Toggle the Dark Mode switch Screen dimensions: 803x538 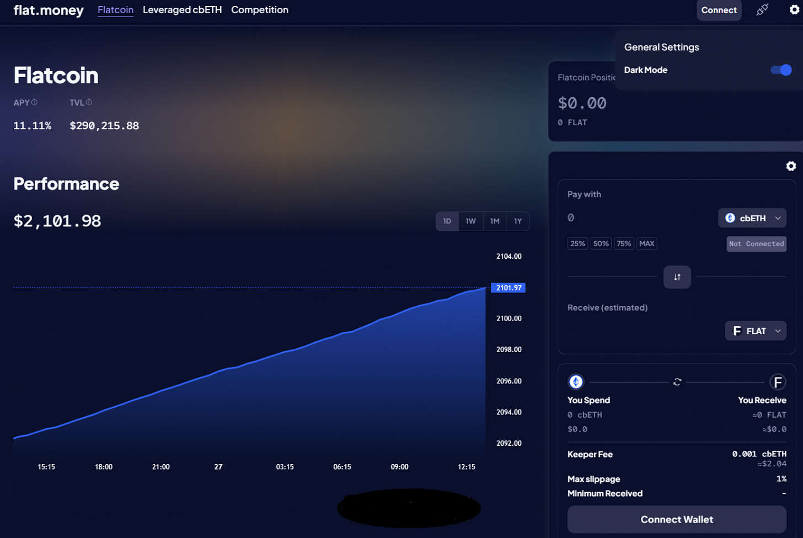pyautogui.click(x=781, y=70)
